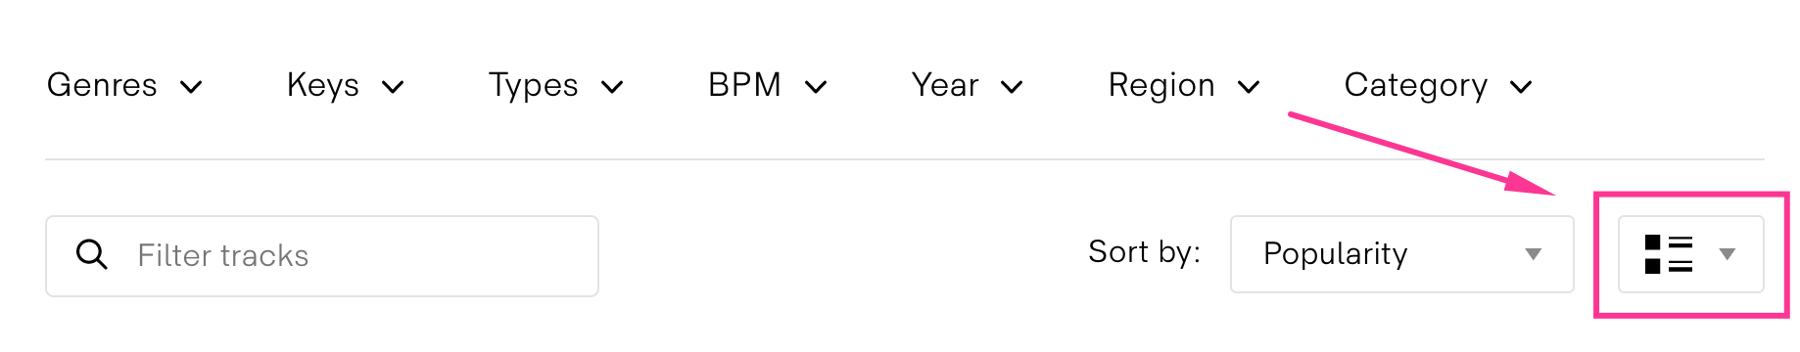Viewport: 1800px width, 352px height.
Task: Click the chevron next to Types
Action: coord(612,87)
